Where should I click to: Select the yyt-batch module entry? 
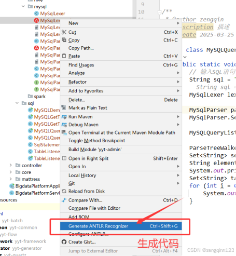coord(12,221)
